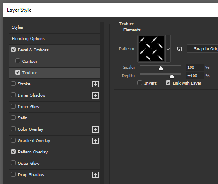
Task: Create new preset from current pattern icon
Action: click(180, 49)
